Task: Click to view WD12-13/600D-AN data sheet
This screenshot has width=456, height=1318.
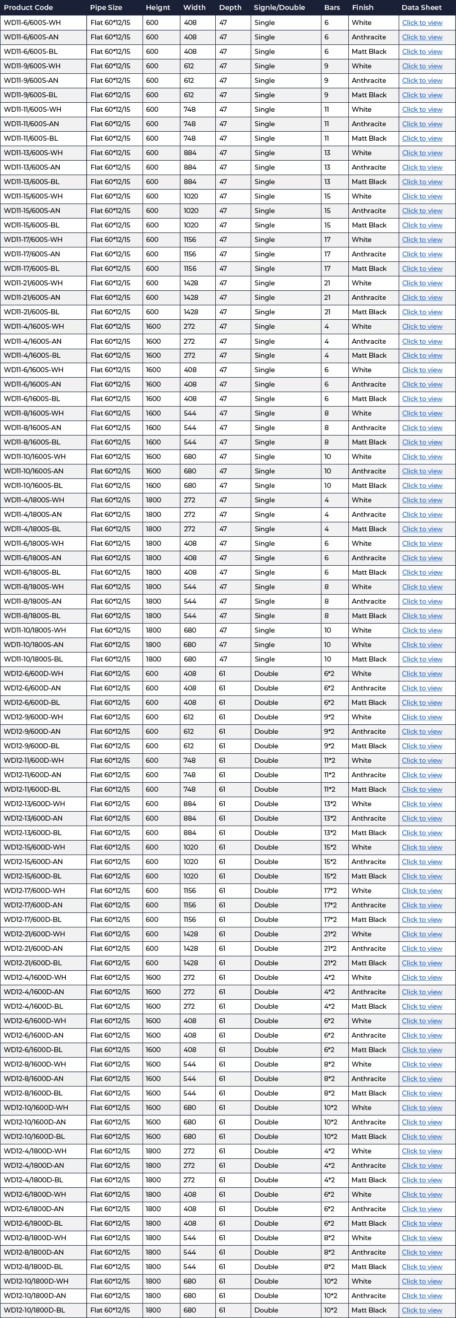Action: click(x=422, y=818)
